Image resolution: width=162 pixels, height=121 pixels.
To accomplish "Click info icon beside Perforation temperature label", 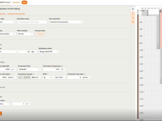I will pyautogui.click(x=62, y=66).
